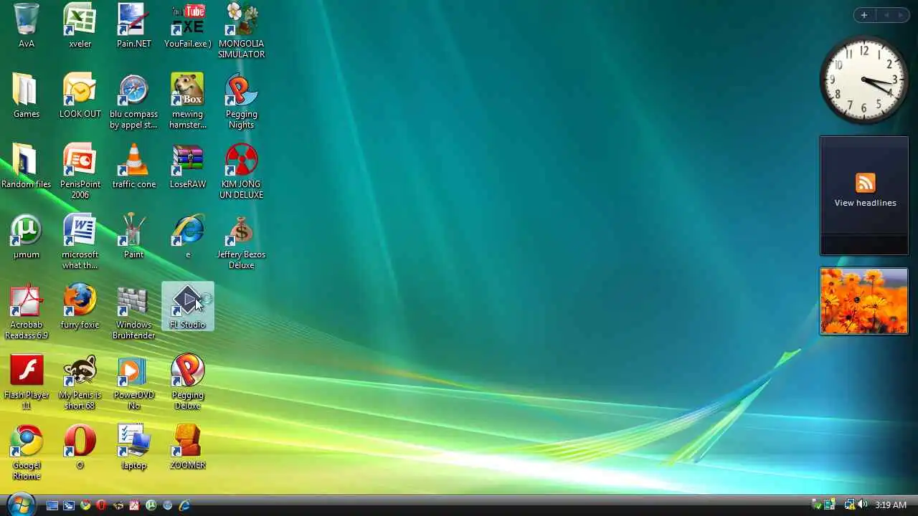Screen dimensions: 918x516
Task: Click the volume speaker tray icon
Action: click(x=862, y=505)
